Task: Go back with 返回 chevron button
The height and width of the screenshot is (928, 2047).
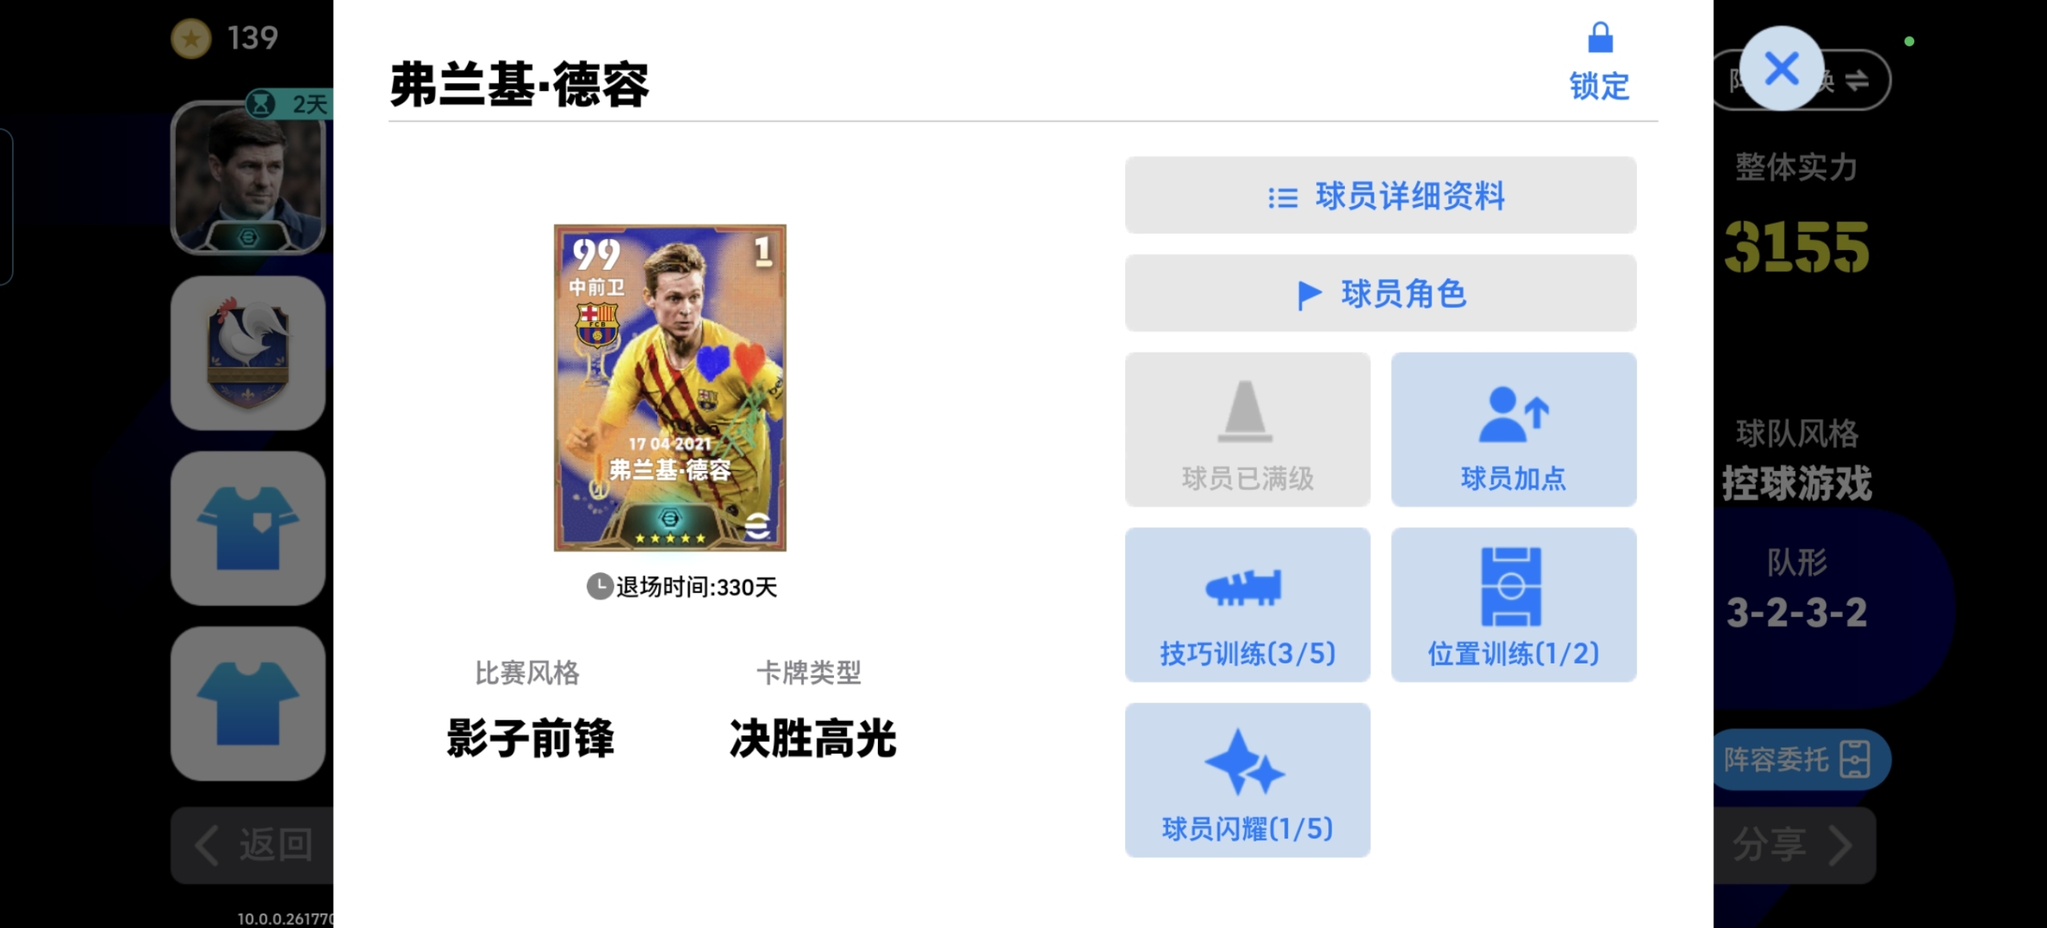Action: 253,845
